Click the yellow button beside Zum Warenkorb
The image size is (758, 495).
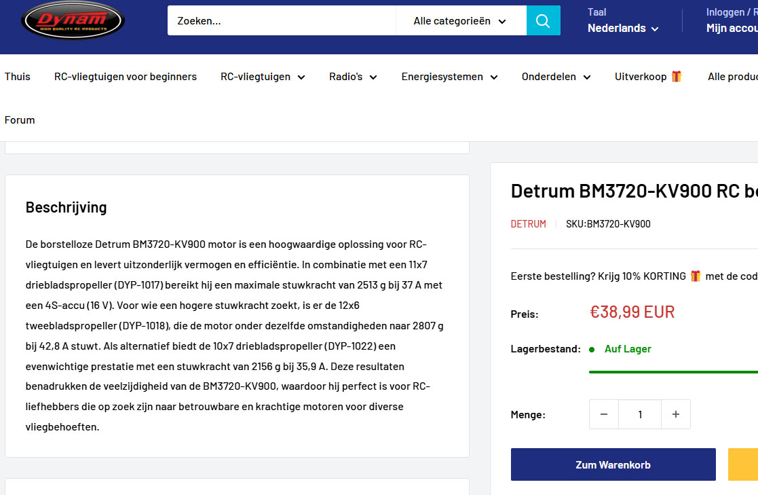point(743,464)
